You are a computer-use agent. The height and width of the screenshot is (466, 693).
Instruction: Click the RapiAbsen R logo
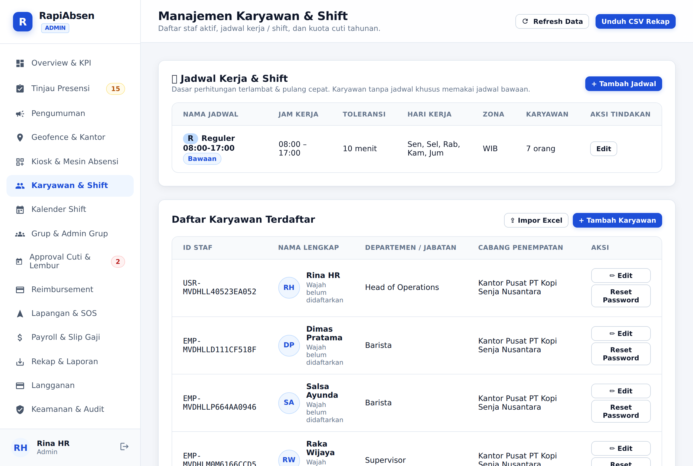click(x=22, y=21)
